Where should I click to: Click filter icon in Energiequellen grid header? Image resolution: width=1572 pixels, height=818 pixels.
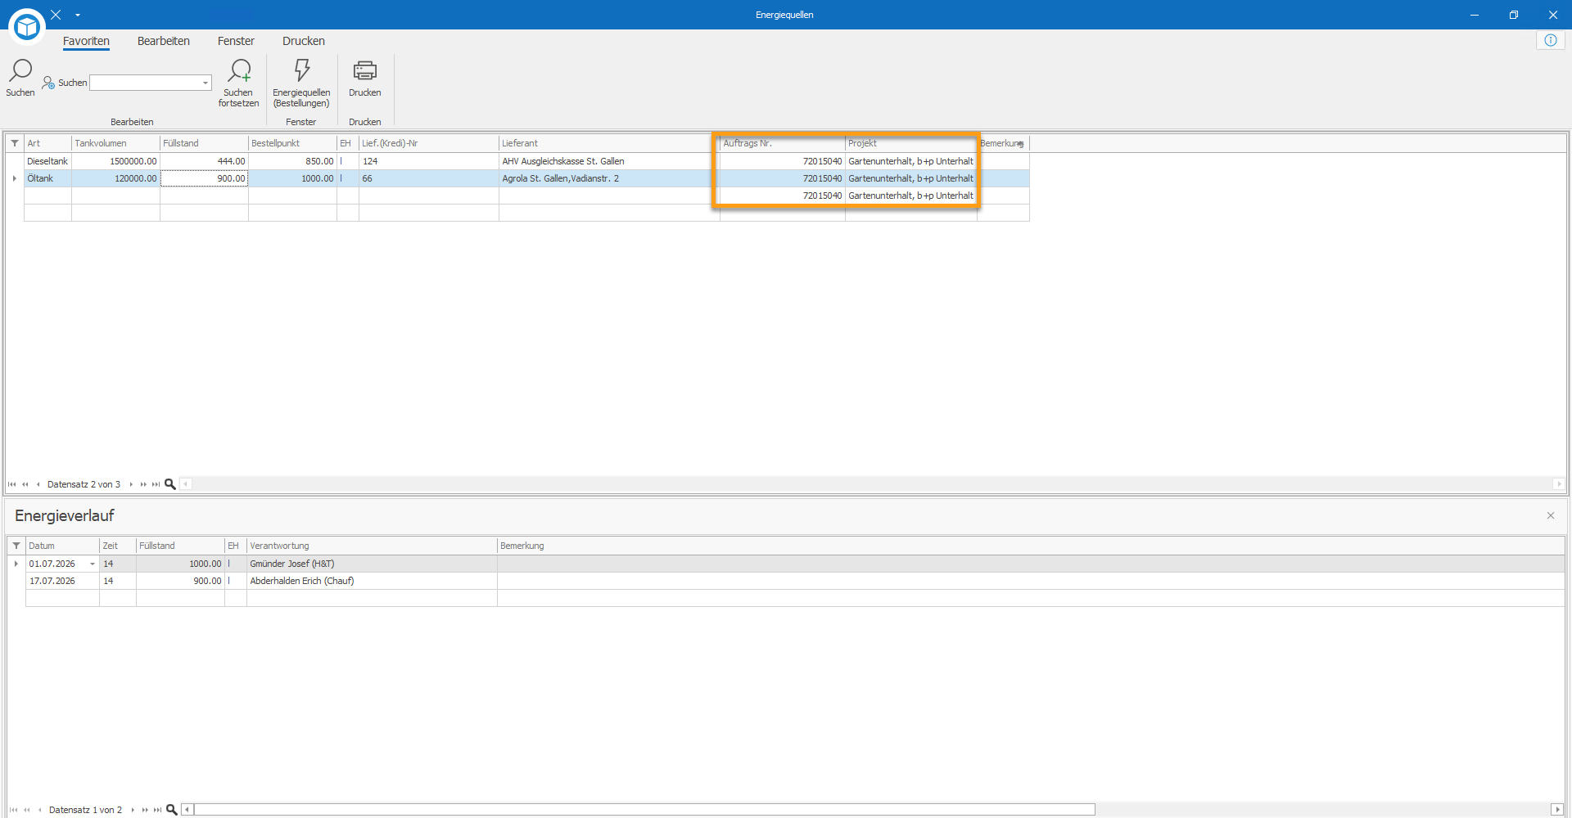(x=15, y=143)
